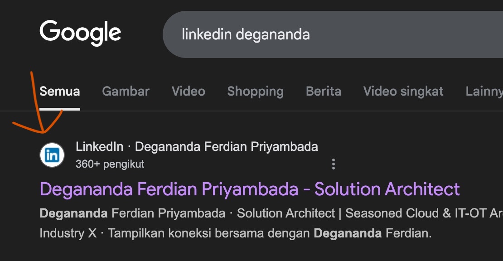The width and height of the screenshot is (503, 261).
Task: Click the Google logo
Action: tap(80, 33)
